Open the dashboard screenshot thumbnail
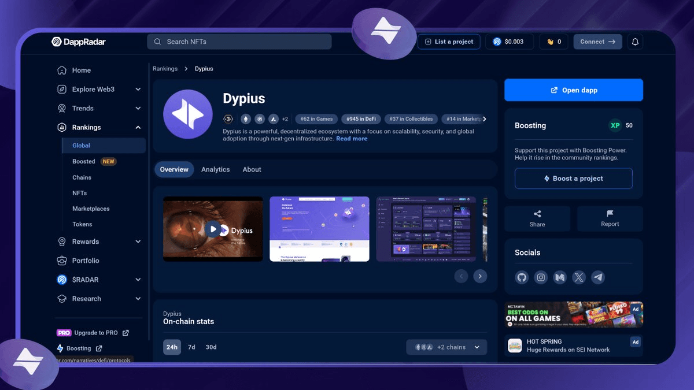Viewport: 694px width, 390px height. coord(426,229)
